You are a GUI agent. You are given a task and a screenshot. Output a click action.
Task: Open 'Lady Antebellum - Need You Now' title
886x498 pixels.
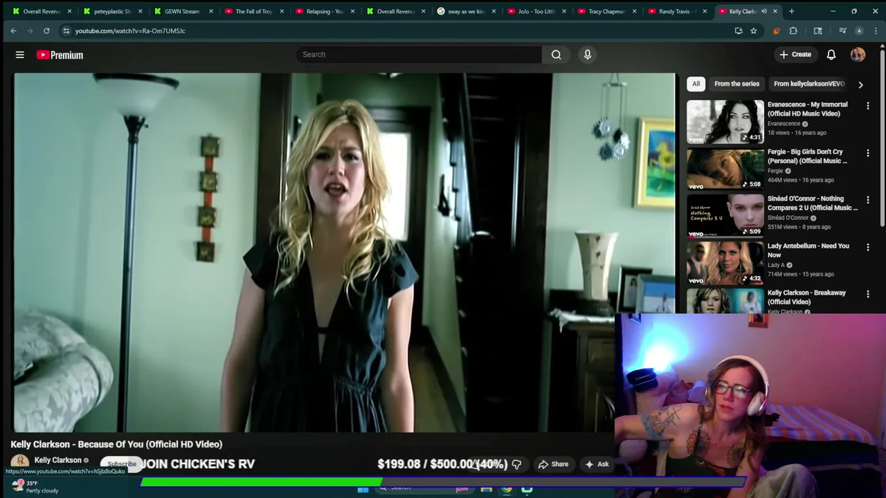click(x=808, y=250)
